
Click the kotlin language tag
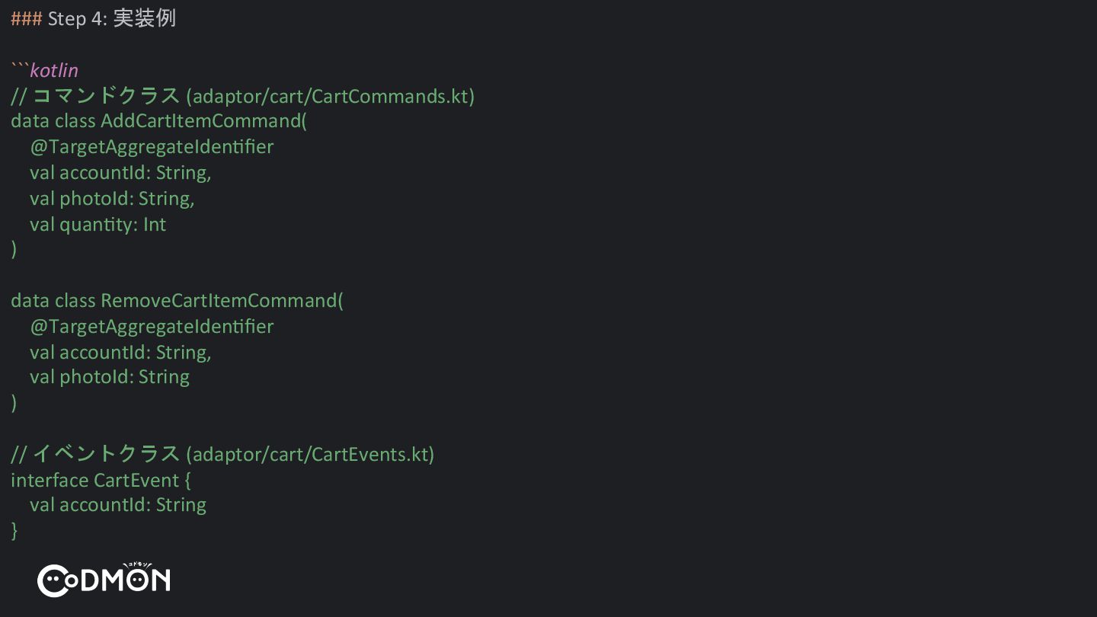point(54,70)
